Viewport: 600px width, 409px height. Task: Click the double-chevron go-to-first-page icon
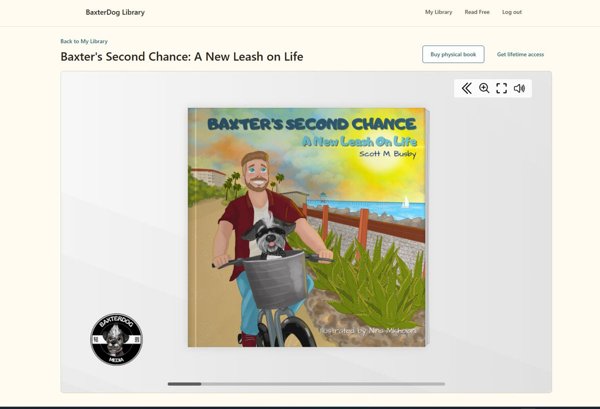point(466,88)
